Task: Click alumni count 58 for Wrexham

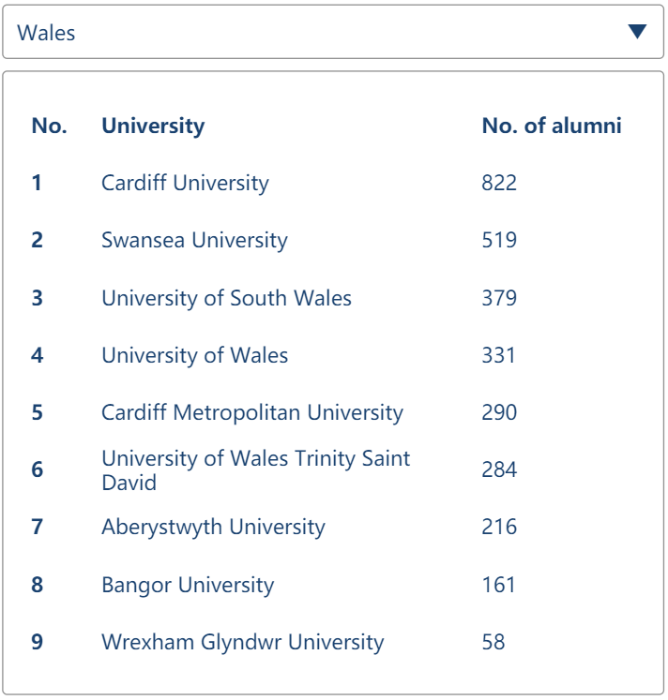Action: pos(493,642)
